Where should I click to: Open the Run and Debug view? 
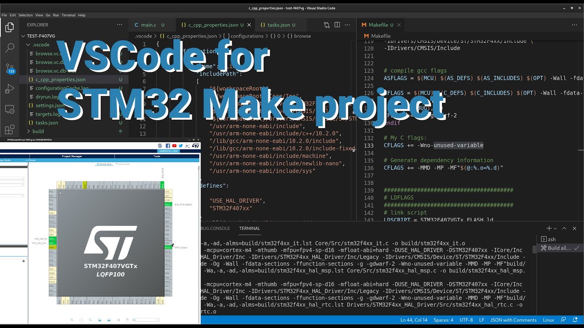10,89
